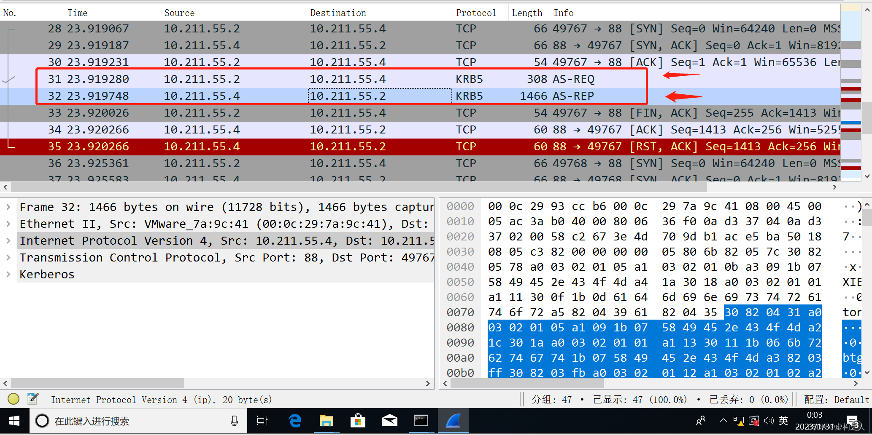Open Task View on the taskbar

pos(262,421)
